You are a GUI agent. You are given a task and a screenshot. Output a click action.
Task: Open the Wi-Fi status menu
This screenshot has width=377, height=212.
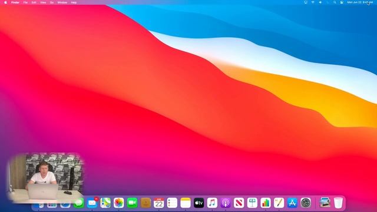click(313, 2)
